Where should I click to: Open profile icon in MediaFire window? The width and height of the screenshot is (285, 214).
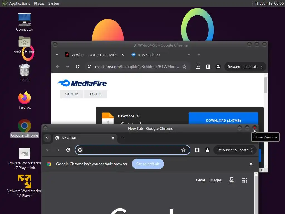(x=218, y=67)
